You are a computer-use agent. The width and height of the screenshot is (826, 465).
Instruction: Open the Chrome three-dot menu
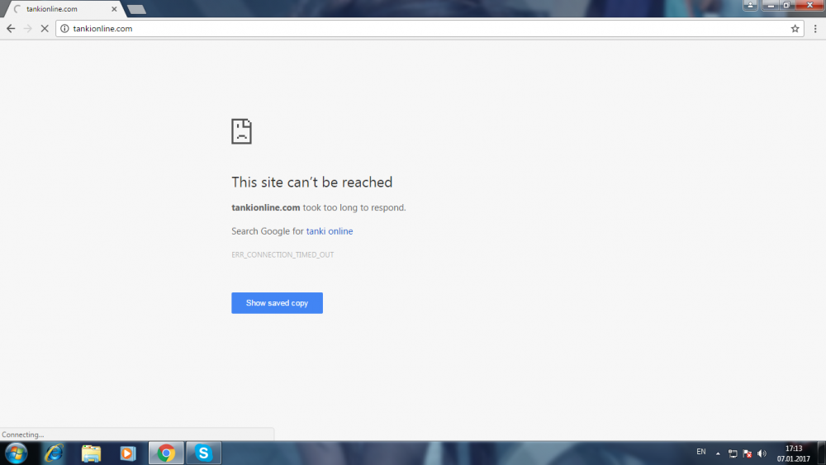tap(815, 29)
